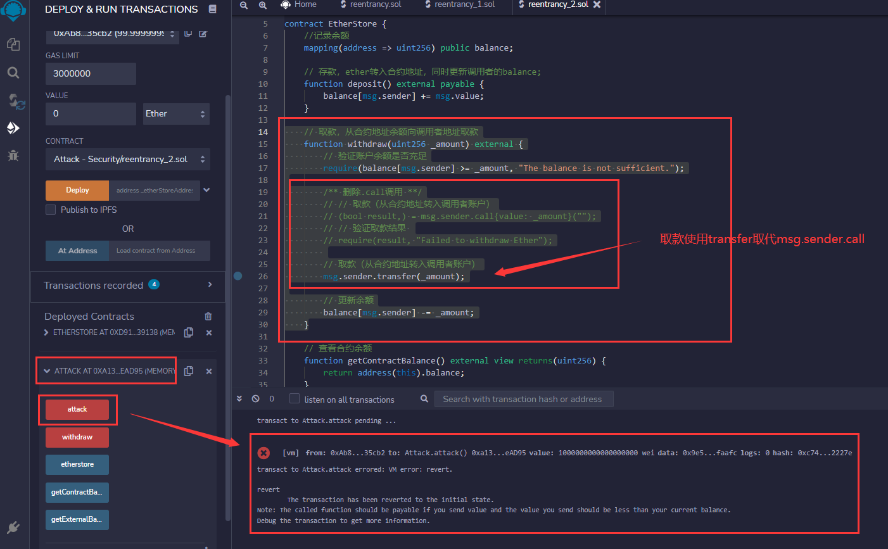This screenshot has width=888, height=549.
Task: Copy the ATTACK contract address
Action: pyautogui.click(x=189, y=371)
